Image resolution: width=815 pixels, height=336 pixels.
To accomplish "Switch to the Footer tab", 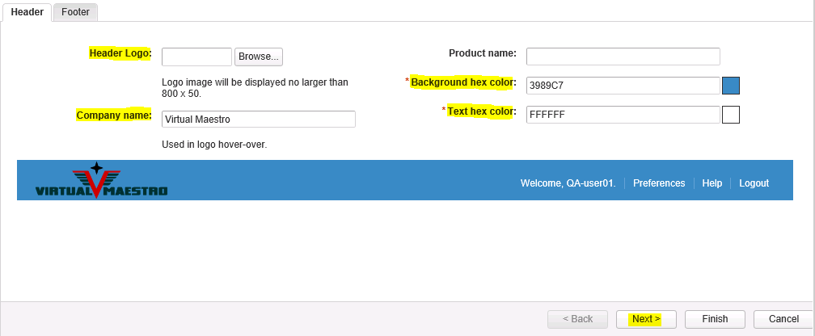I will [x=75, y=12].
